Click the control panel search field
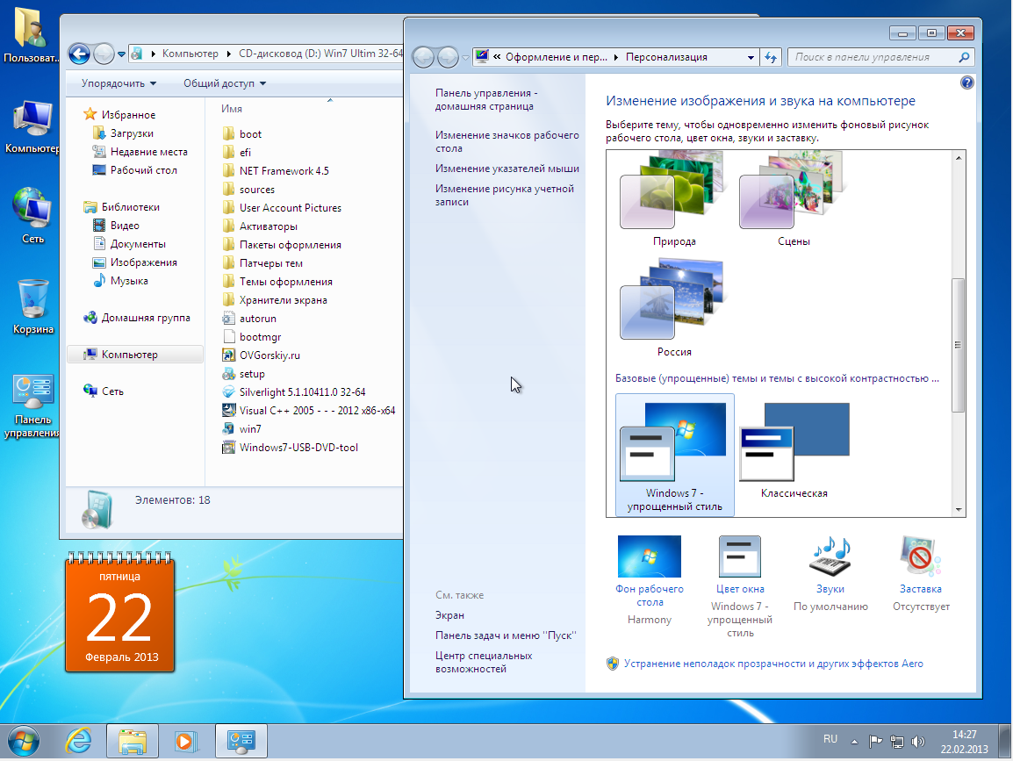This screenshot has width=1013, height=761. click(x=873, y=57)
